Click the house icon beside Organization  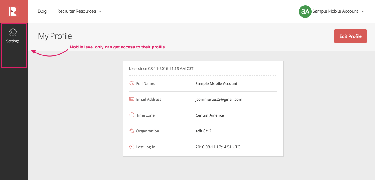pos(132,131)
